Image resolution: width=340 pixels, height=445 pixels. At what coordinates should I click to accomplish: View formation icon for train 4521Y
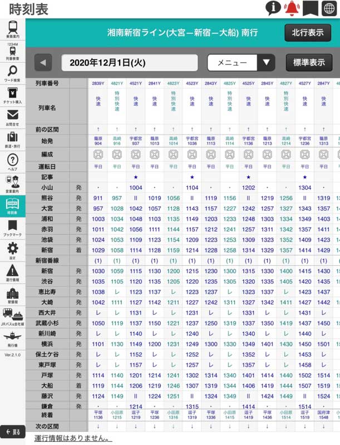coord(136,155)
